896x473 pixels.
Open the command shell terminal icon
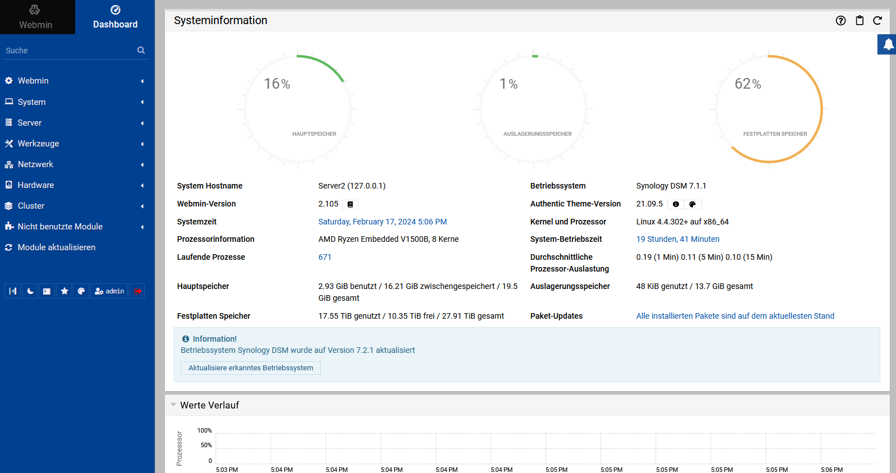point(47,291)
